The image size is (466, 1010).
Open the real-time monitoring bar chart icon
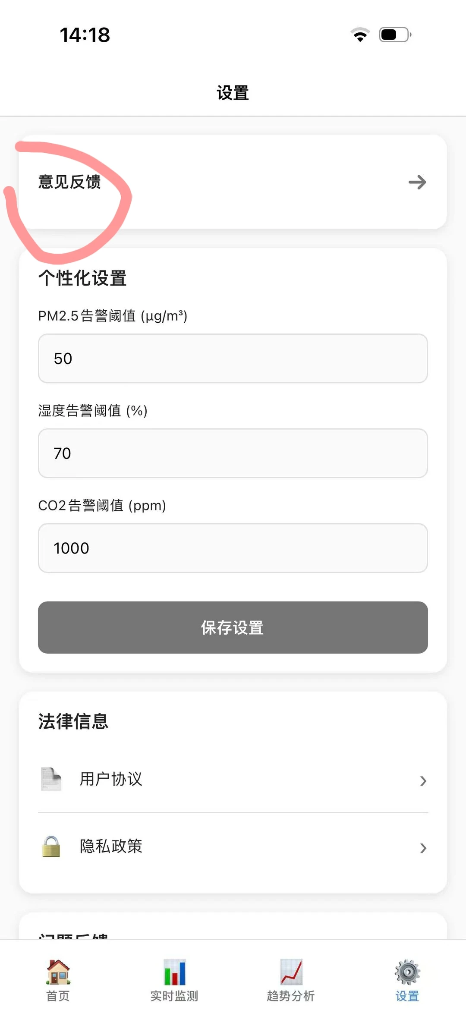point(174,972)
